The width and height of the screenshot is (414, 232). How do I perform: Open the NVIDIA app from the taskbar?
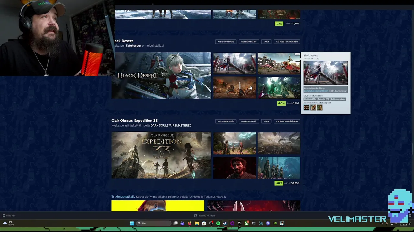[x=275, y=223]
